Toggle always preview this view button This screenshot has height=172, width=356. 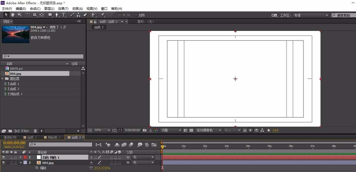pos(90,130)
